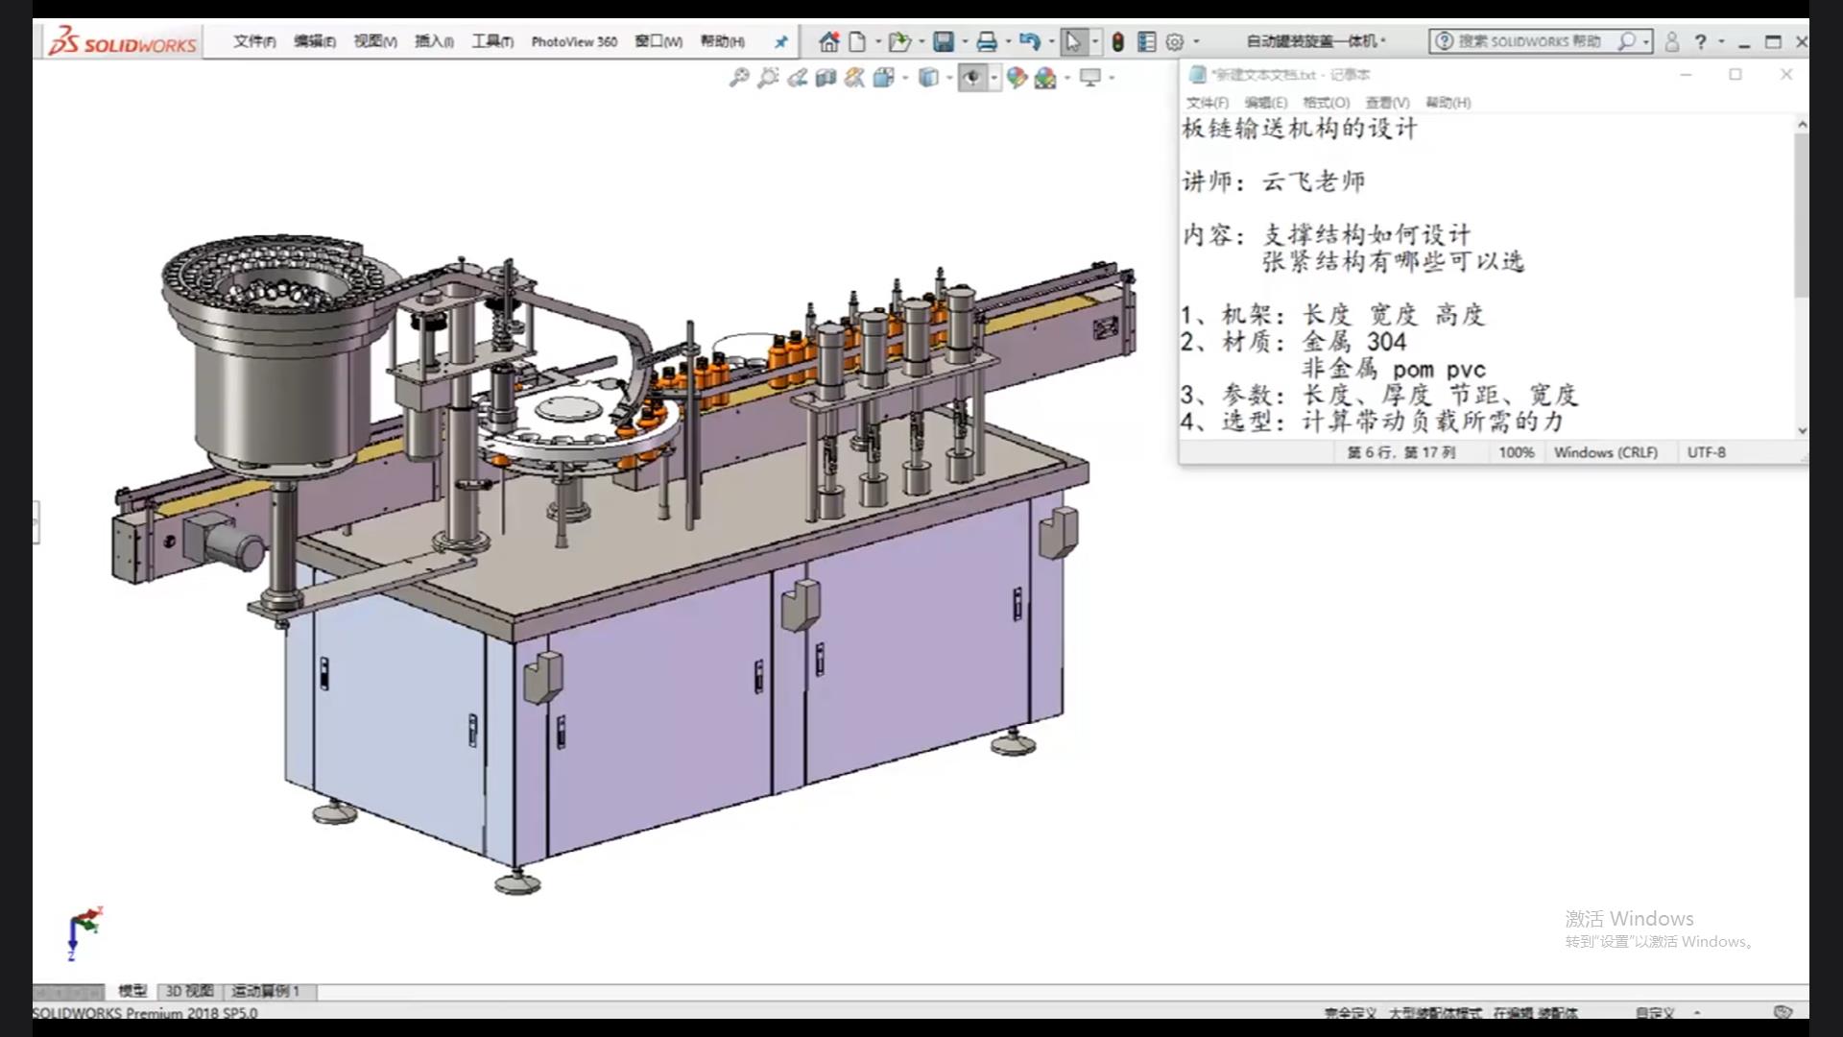
Task: Switch to the 运动算例 1 tab
Action: (266, 991)
